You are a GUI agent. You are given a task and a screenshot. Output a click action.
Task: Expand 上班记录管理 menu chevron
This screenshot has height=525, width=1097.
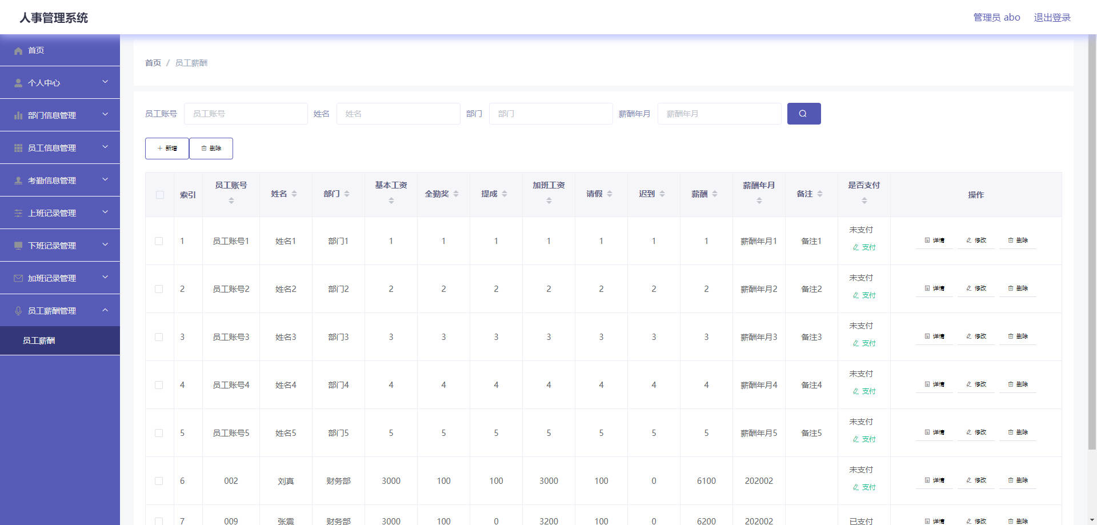pos(105,212)
